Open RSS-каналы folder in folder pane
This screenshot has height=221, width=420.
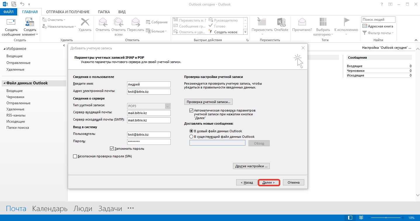click(x=16, y=115)
